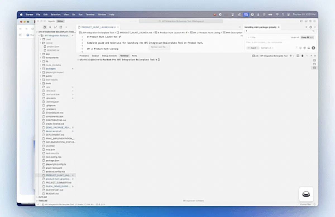
Task: Switch to the Ports panel tab
Action: coord(134,56)
